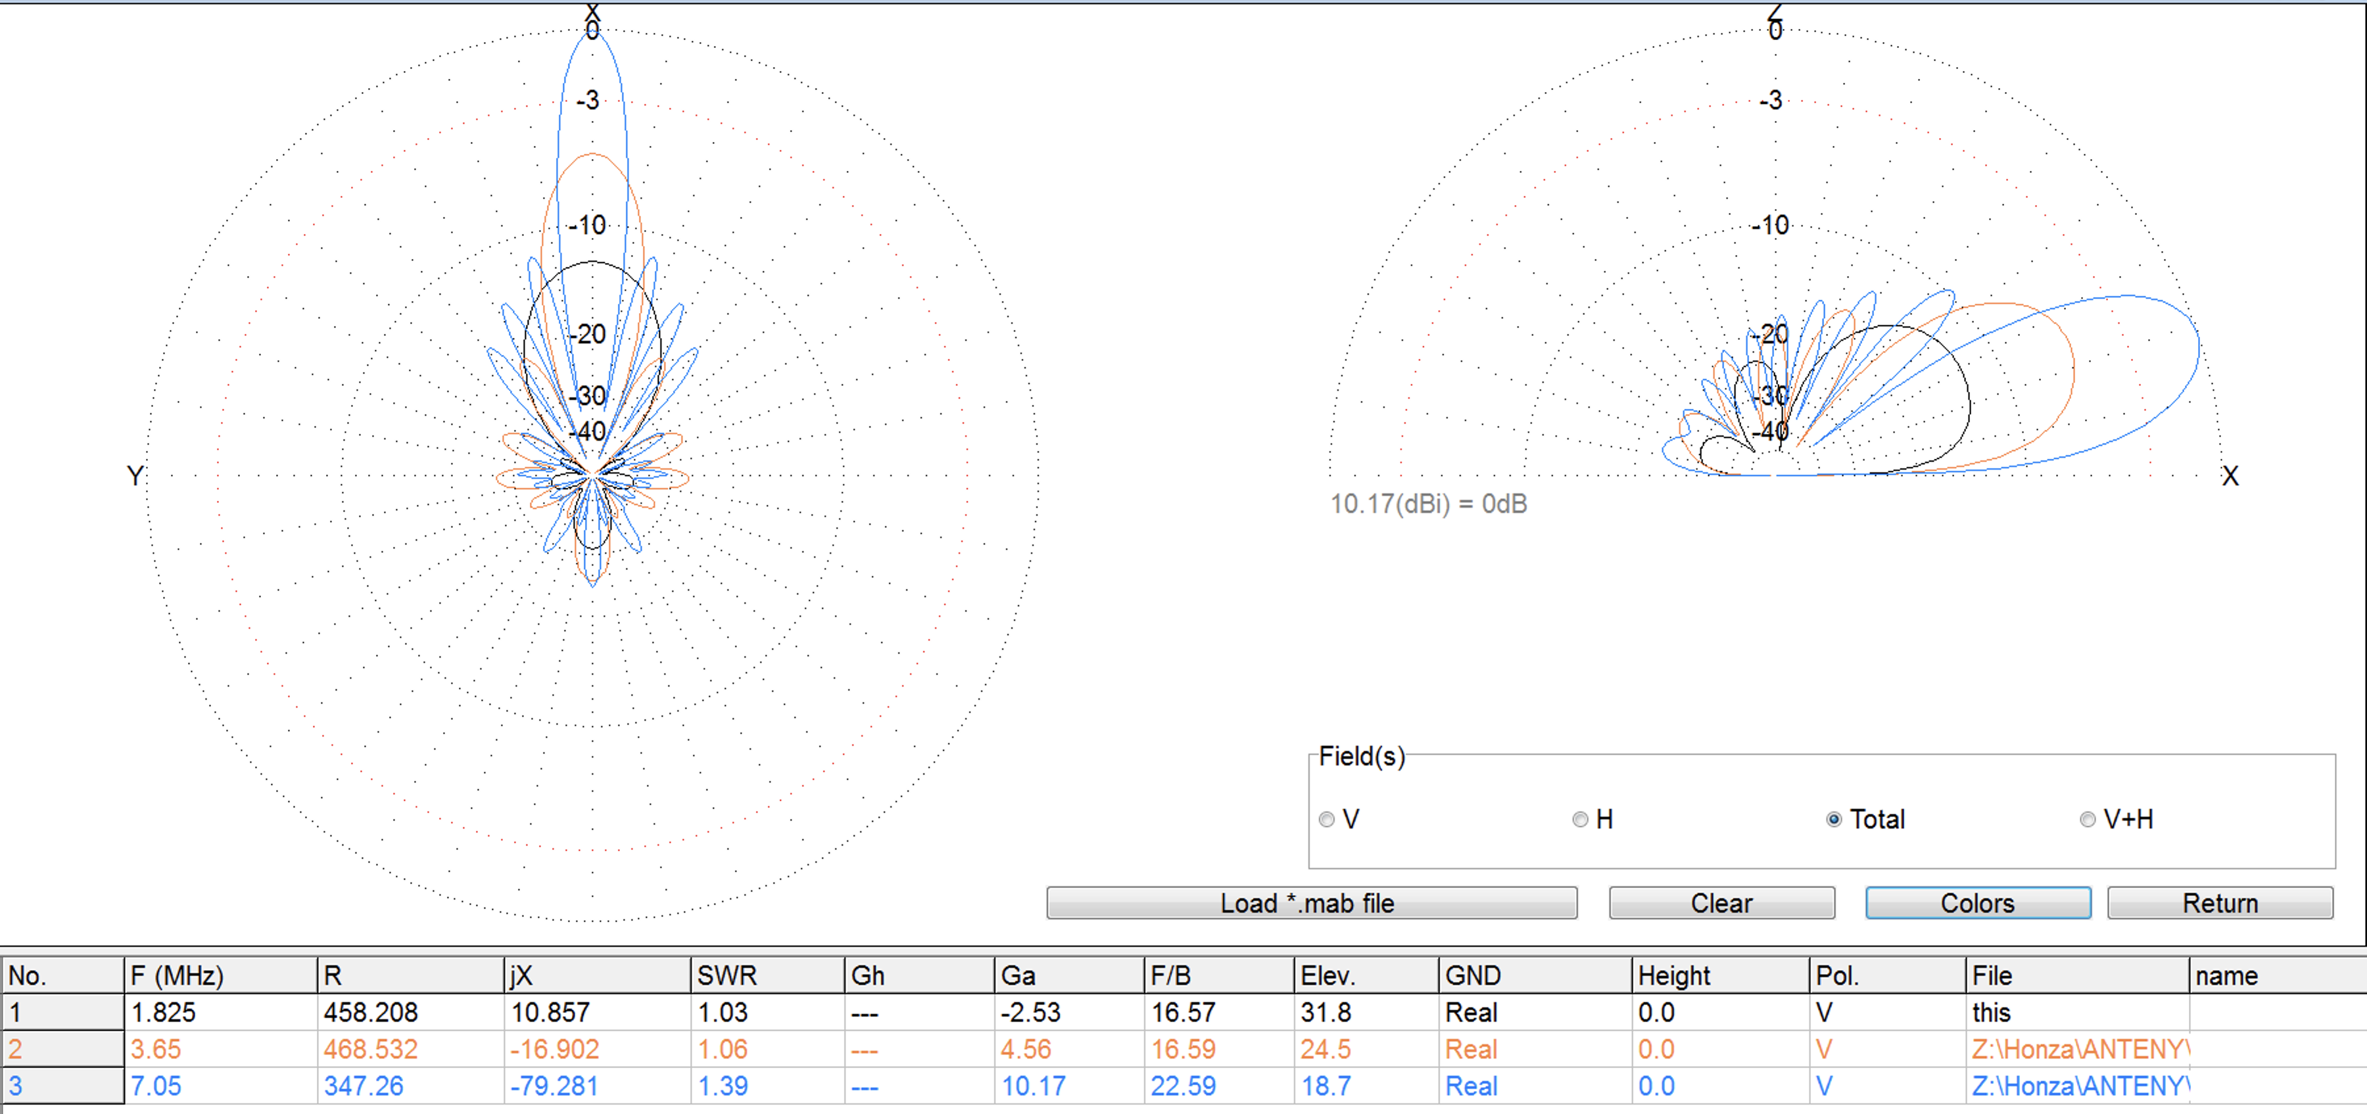
Task: Select the V field radio button
Action: click(x=1327, y=819)
